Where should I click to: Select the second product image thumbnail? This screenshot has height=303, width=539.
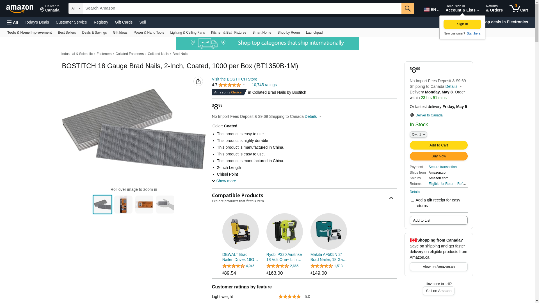point(123,205)
